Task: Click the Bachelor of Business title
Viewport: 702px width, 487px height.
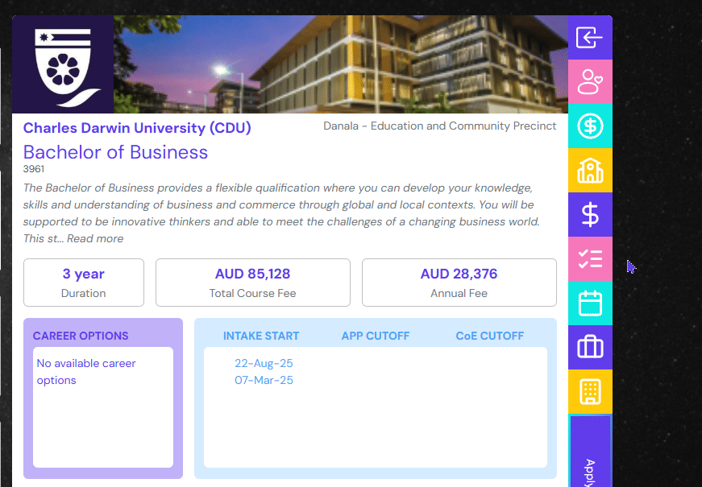Action: [x=115, y=152]
